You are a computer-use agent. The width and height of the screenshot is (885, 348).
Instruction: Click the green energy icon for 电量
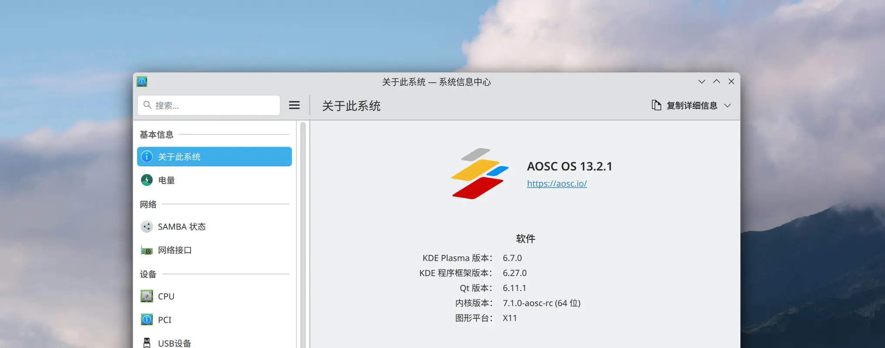pyautogui.click(x=147, y=180)
